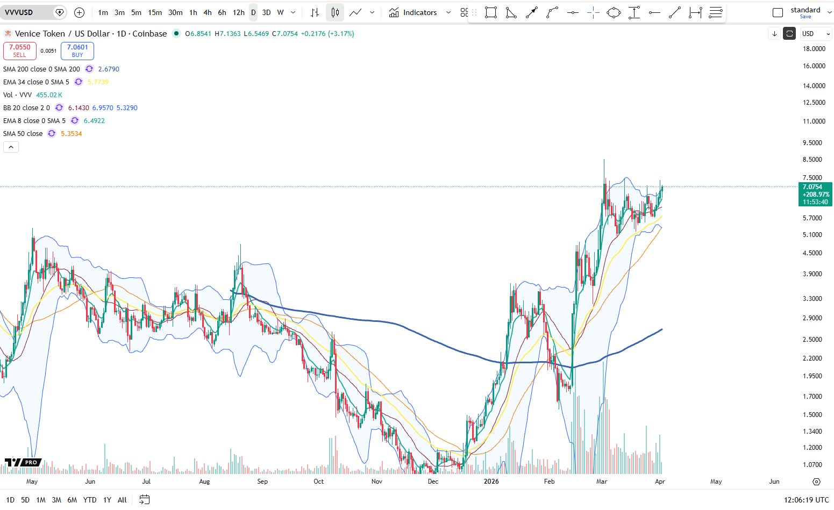The height and width of the screenshot is (510, 834).
Task: Switch to the 4h timeframe
Action: 208,12
